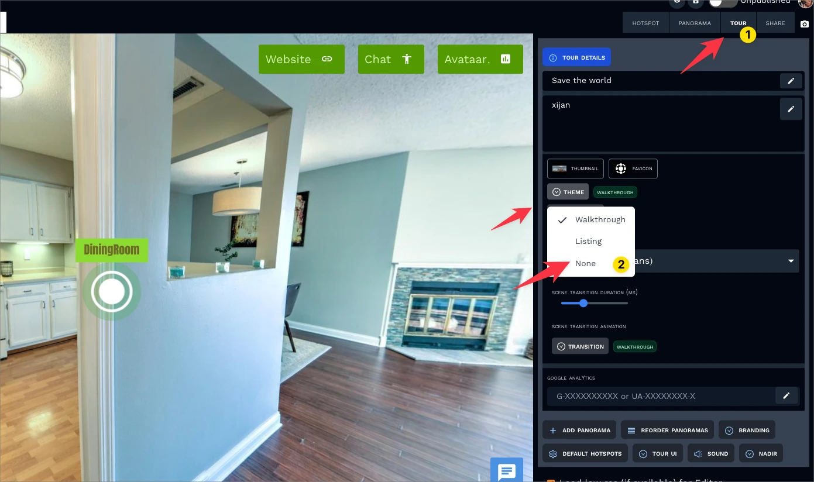The image size is (814, 482).
Task: Click the camera screenshot icon
Action: pyautogui.click(x=805, y=24)
